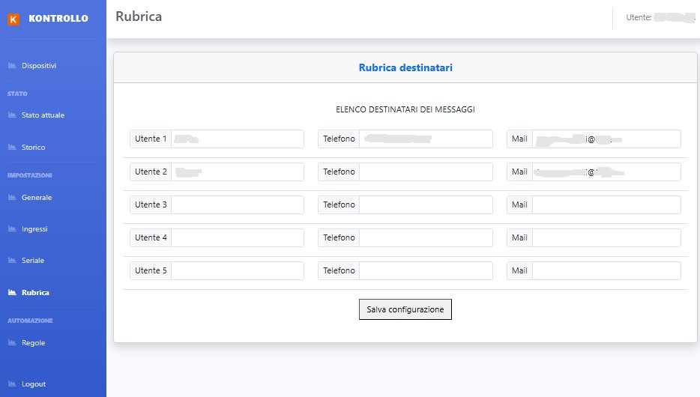Click the IMPOSTAZIONI section label
Screen dimensions: 700x397
pos(29,175)
